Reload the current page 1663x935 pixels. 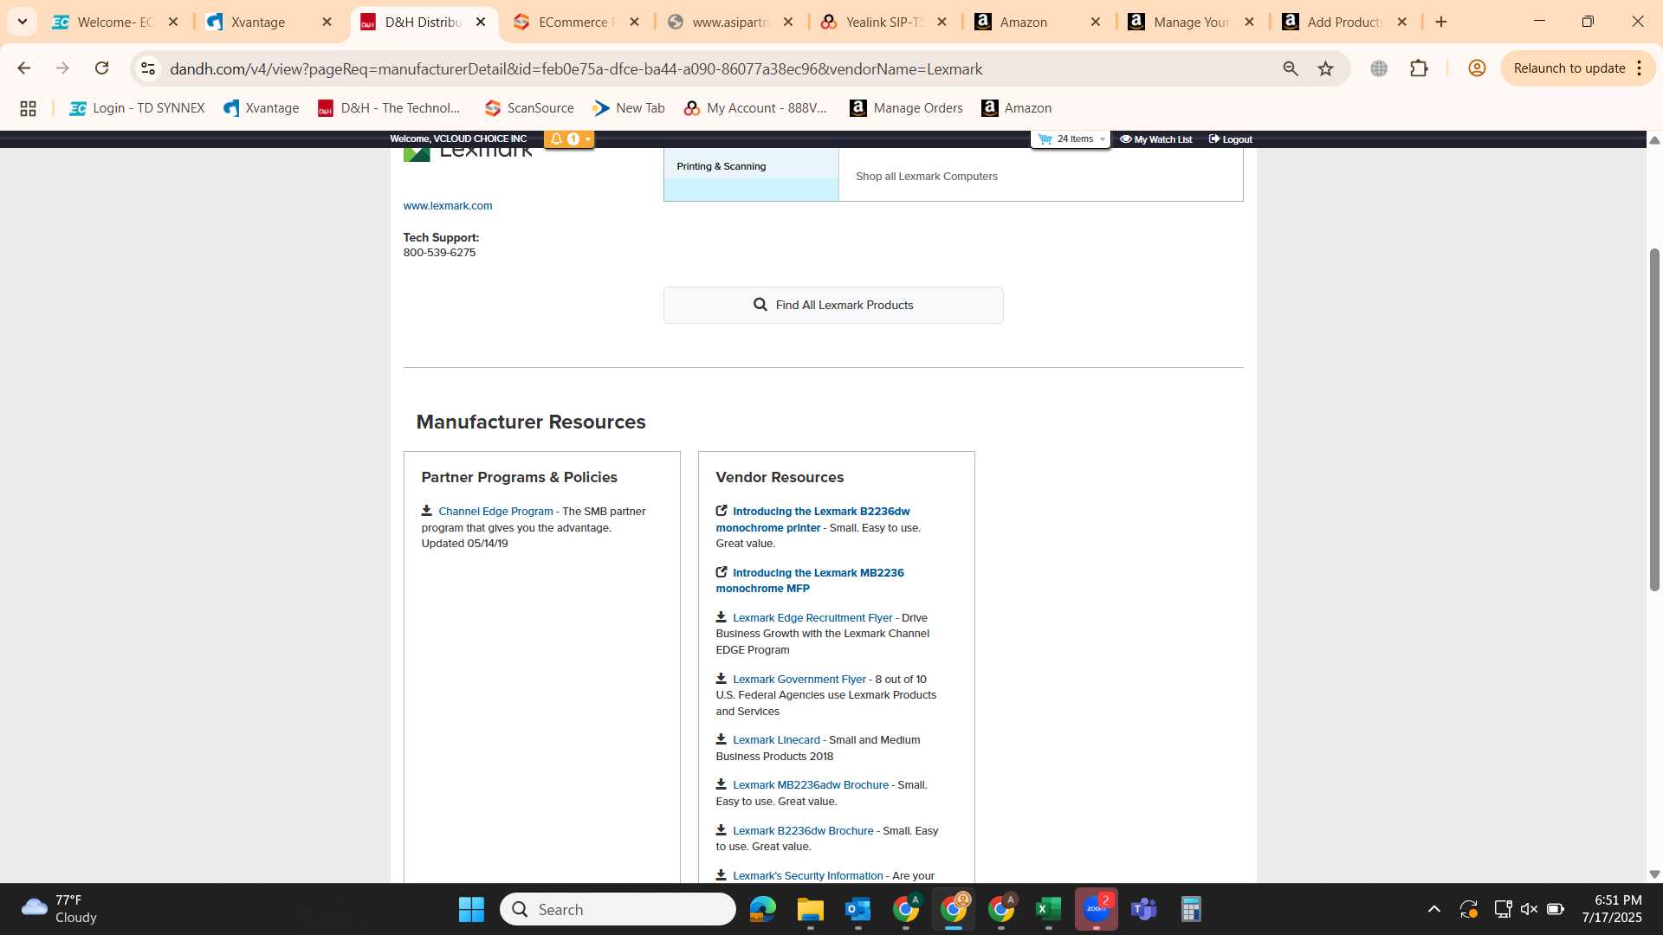click(101, 68)
